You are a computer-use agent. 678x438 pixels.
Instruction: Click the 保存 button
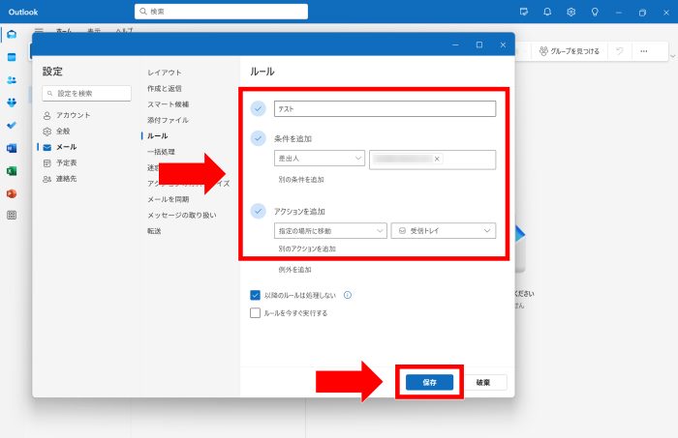429,382
